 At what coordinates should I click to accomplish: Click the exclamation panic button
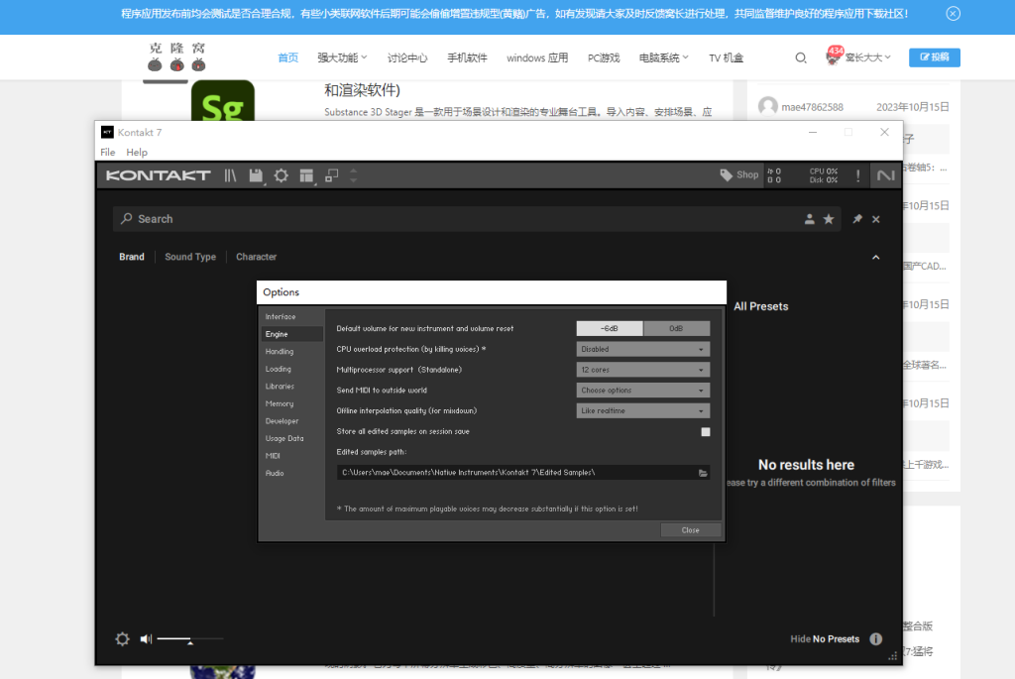click(858, 175)
